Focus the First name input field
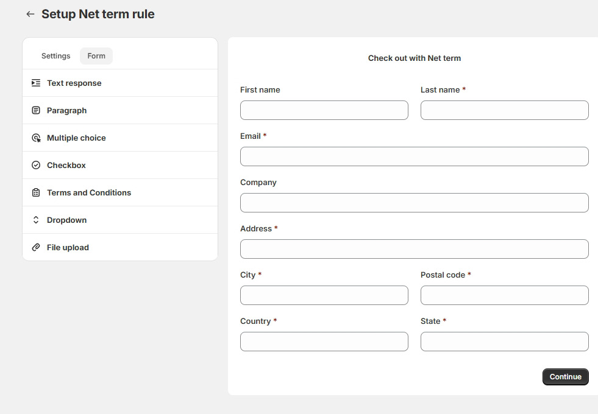This screenshot has height=414, width=598. pos(324,110)
